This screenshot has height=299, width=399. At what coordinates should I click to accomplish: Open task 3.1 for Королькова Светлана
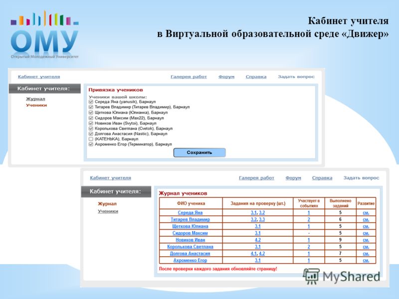pyautogui.click(x=258, y=247)
